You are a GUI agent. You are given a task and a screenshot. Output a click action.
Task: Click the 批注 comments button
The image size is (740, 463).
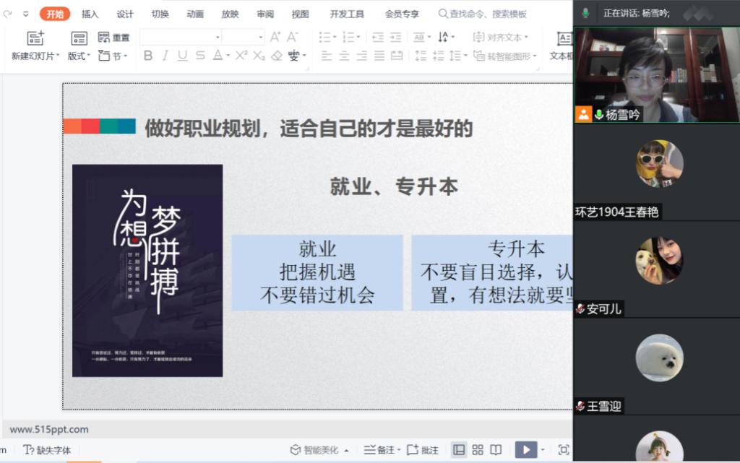[423, 450]
